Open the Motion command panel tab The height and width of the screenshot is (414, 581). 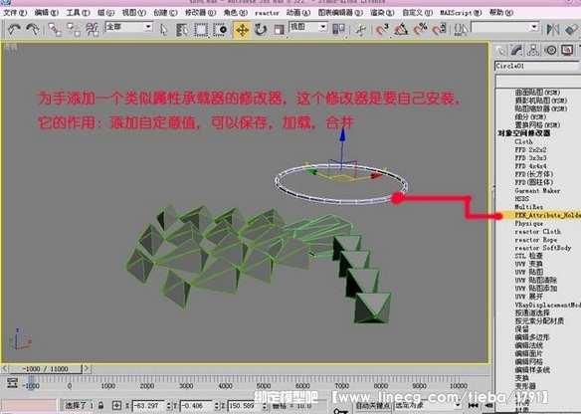point(551,50)
